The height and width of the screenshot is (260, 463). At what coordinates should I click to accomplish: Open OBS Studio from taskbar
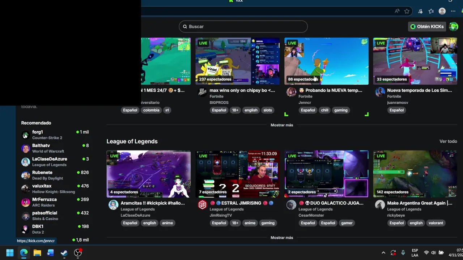[78, 253]
